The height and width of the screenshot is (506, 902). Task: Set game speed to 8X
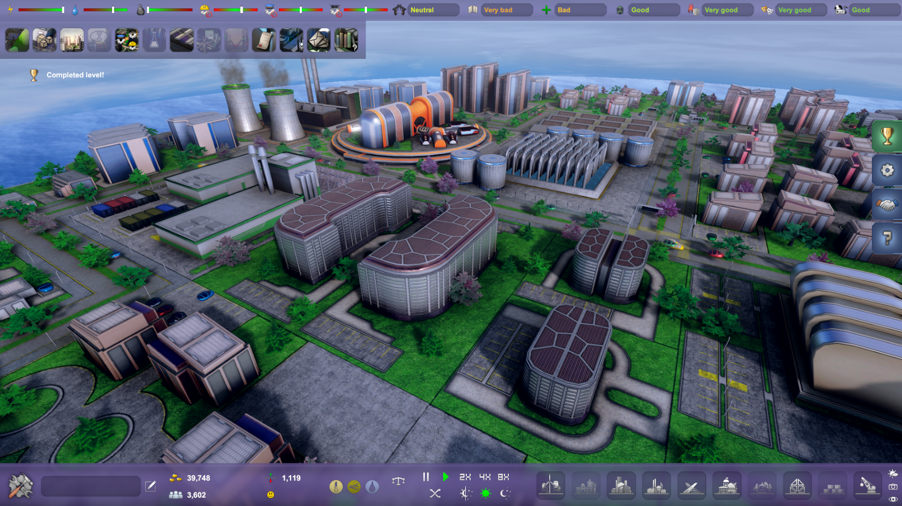point(503,477)
